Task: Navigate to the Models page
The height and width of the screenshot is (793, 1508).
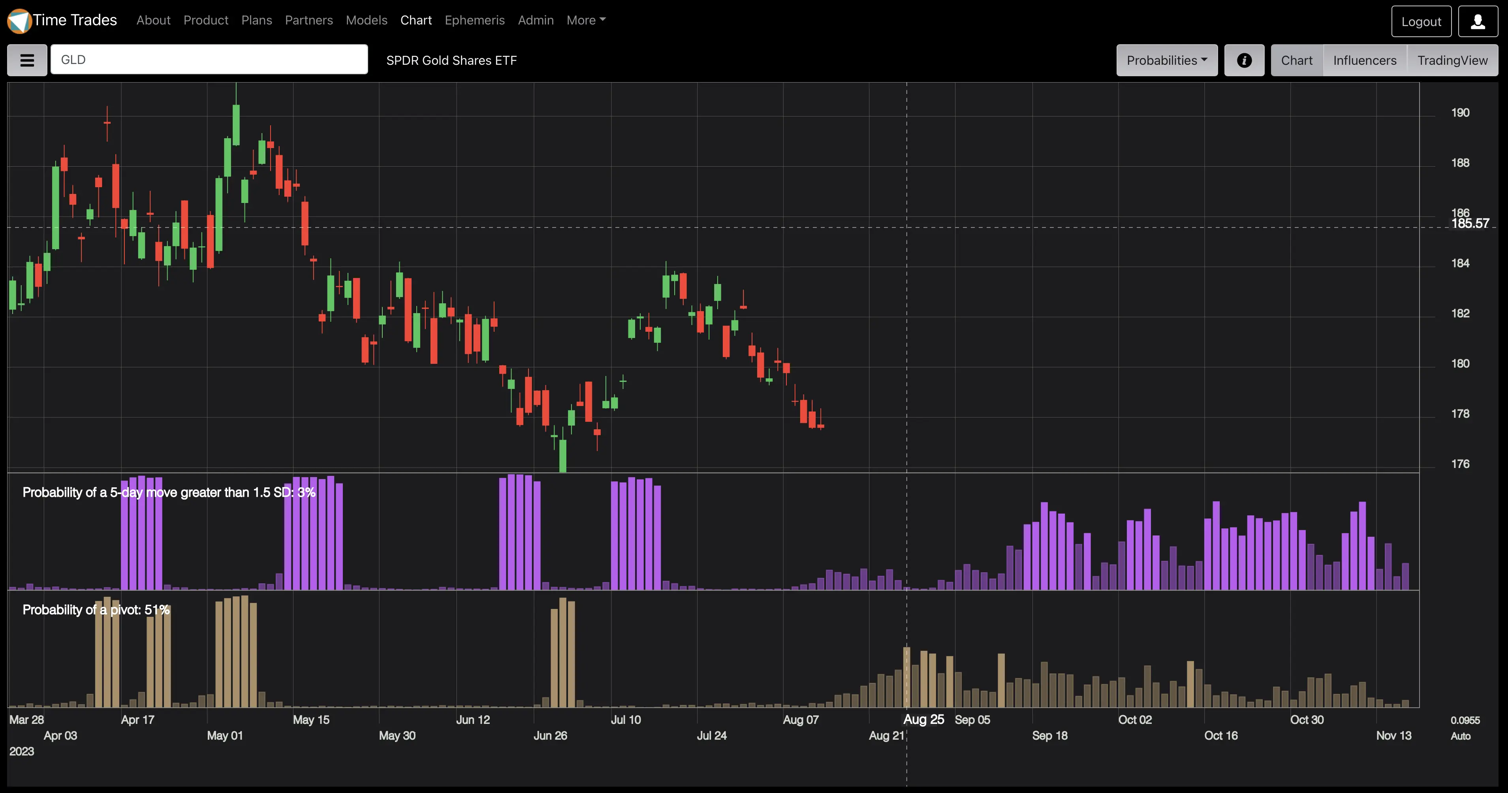Action: pyautogui.click(x=367, y=20)
